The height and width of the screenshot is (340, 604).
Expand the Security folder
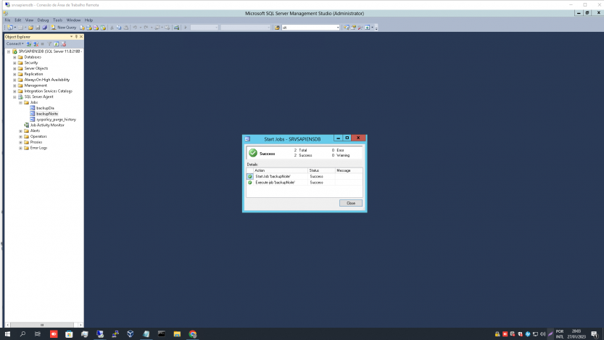[15, 63]
